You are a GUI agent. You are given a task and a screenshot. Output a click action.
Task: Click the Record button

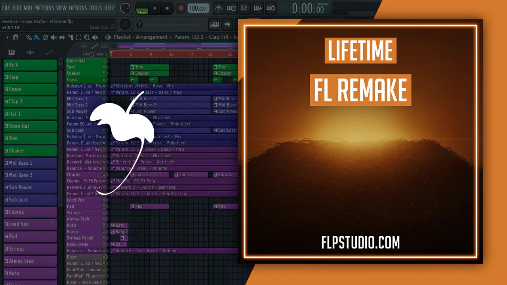click(x=181, y=8)
